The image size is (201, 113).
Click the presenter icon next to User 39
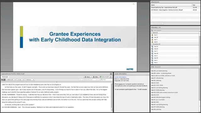click(152, 53)
